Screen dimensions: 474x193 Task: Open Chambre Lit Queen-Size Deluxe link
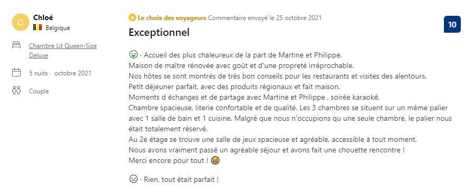63,51
